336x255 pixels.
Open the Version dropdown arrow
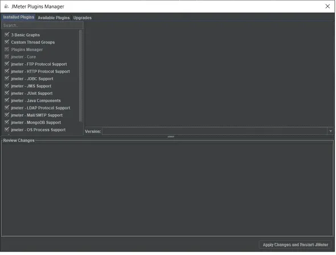331,131
